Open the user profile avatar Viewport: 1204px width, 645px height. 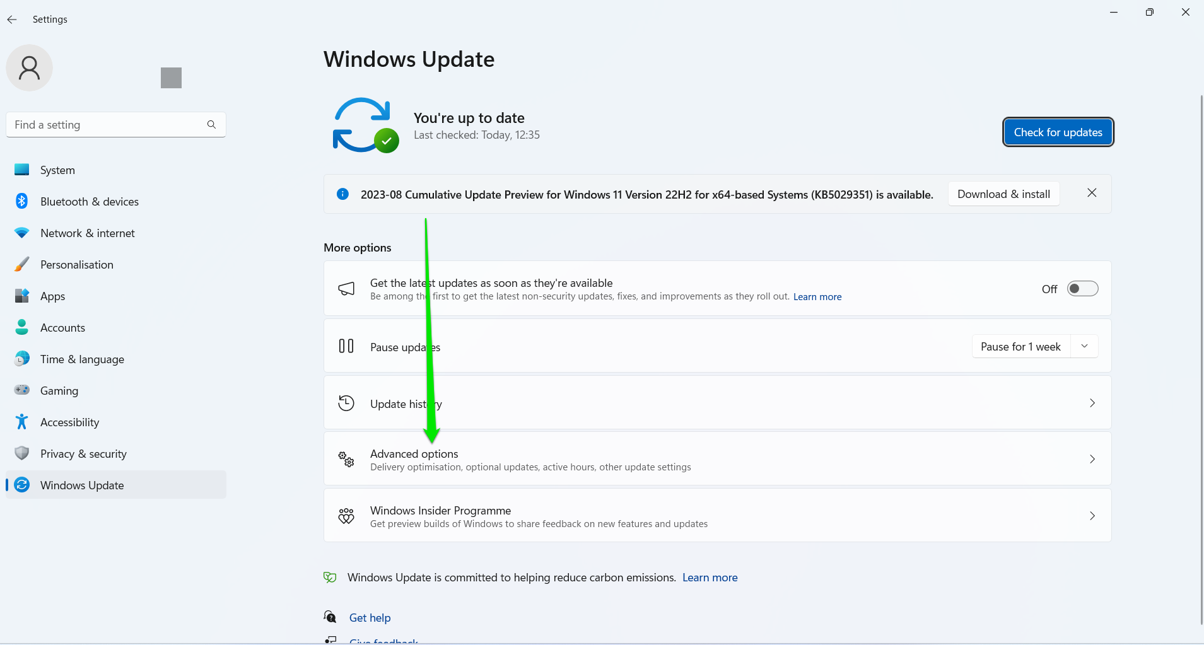pos(29,68)
